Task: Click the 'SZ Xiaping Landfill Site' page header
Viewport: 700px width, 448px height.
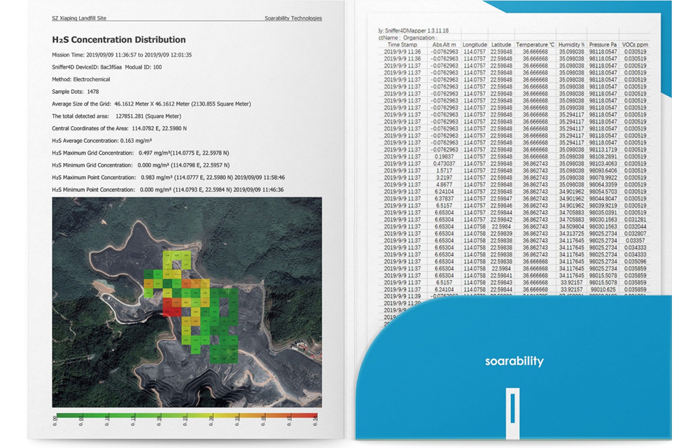Action: tap(79, 18)
